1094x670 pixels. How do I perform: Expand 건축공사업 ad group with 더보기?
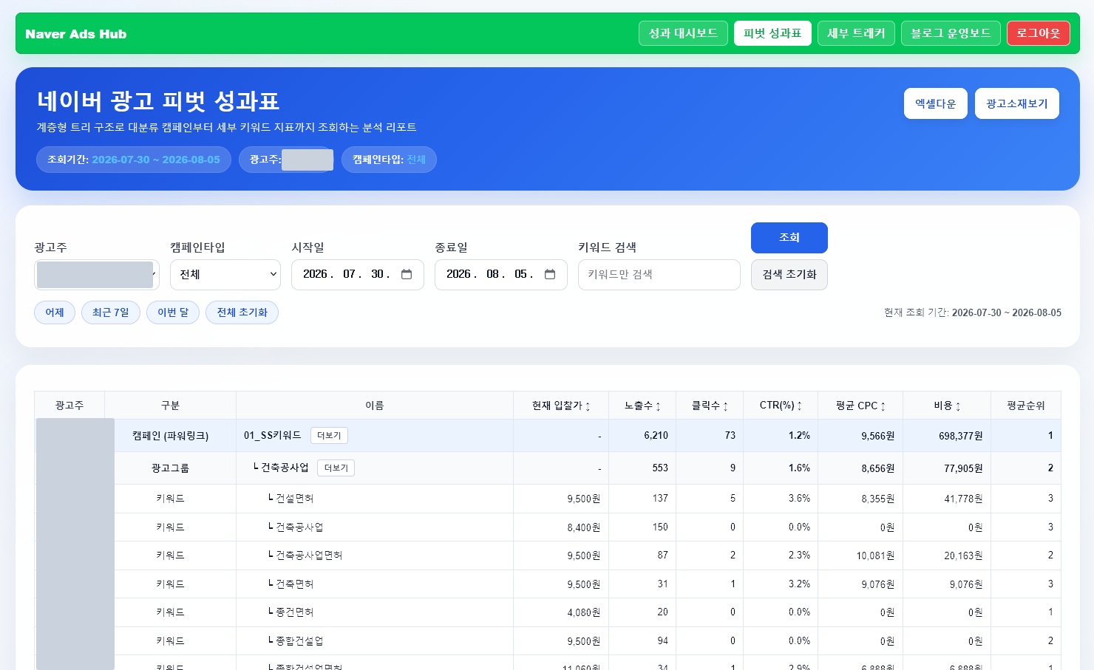pyautogui.click(x=336, y=468)
